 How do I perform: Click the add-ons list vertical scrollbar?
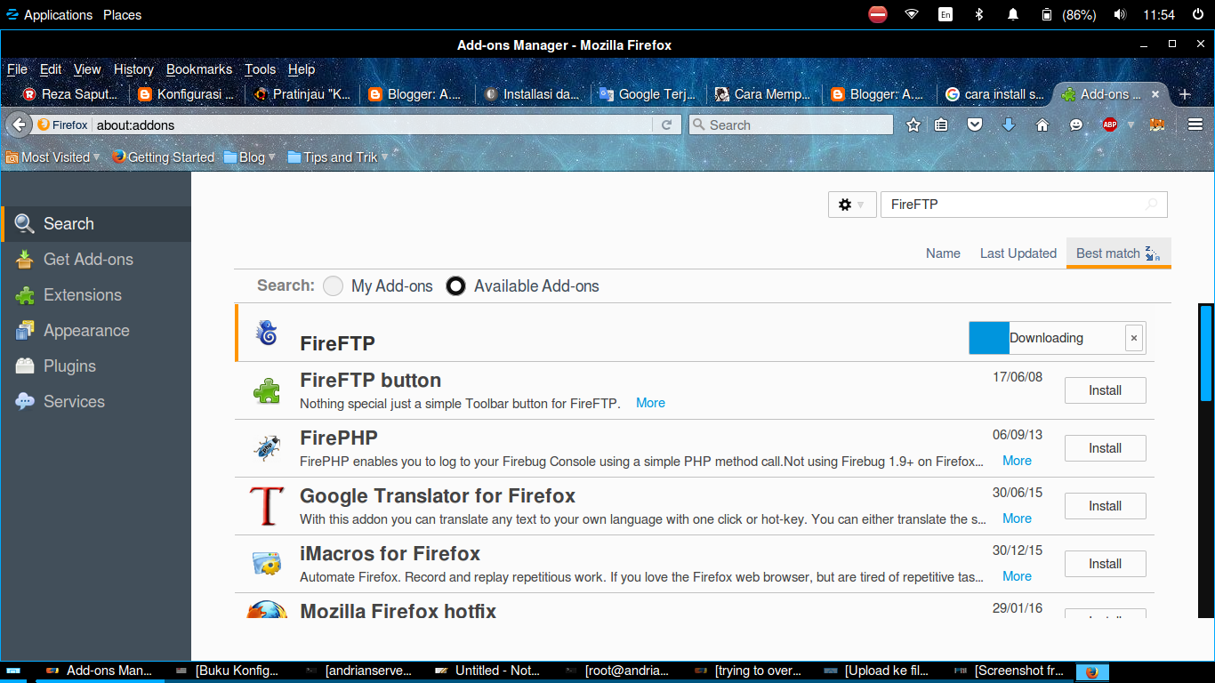(1206, 354)
